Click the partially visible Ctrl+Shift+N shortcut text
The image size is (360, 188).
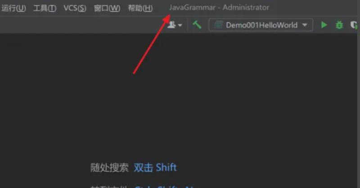pos(164,186)
